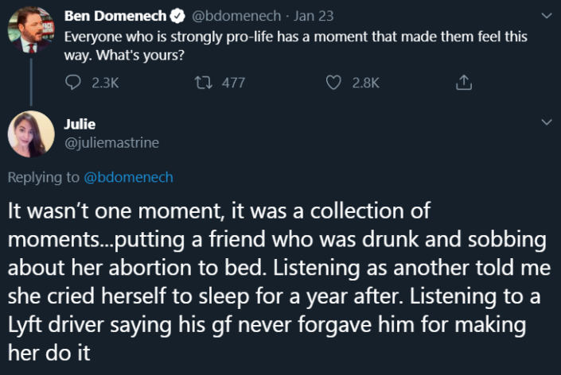561x375 pixels.
Task: Click the reply icon on Ben Domenech's tweet
Action: (x=72, y=83)
